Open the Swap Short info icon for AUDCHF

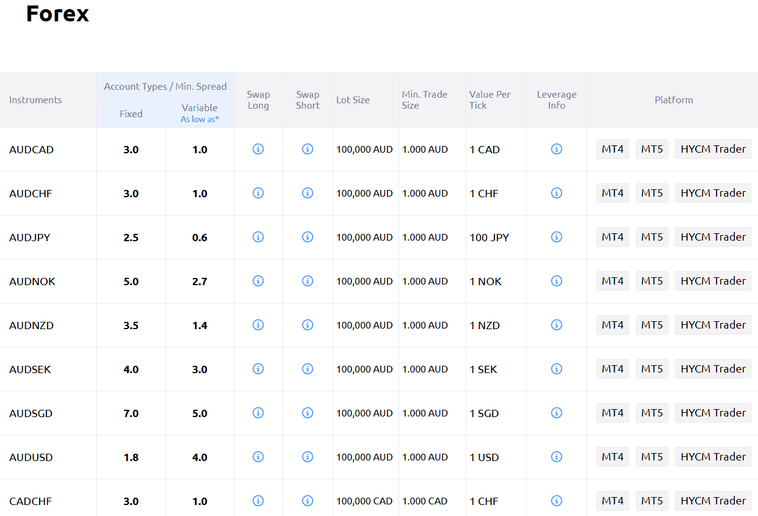[x=308, y=193]
